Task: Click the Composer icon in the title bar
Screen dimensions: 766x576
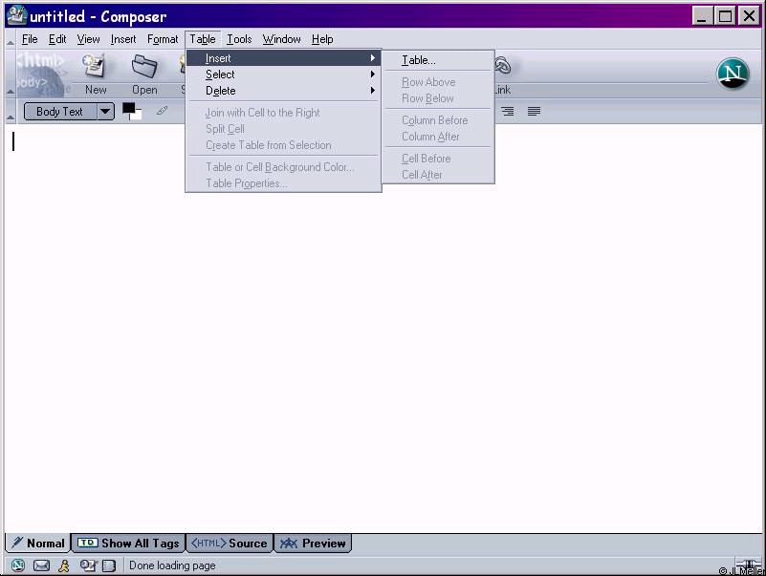Action: coord(16,15)
